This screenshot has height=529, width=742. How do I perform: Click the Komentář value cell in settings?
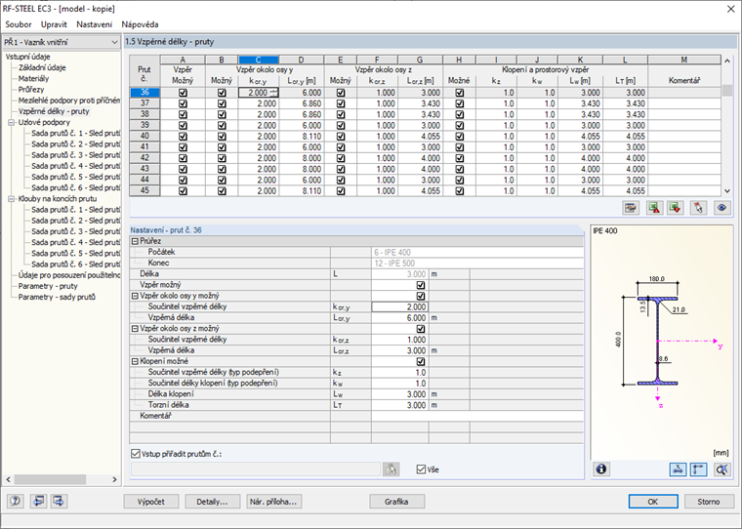pos(477,416)
